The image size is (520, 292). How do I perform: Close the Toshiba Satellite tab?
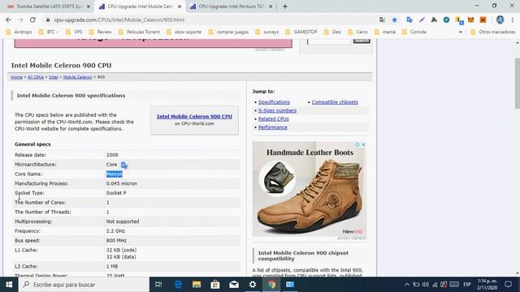tap(89, 6)
